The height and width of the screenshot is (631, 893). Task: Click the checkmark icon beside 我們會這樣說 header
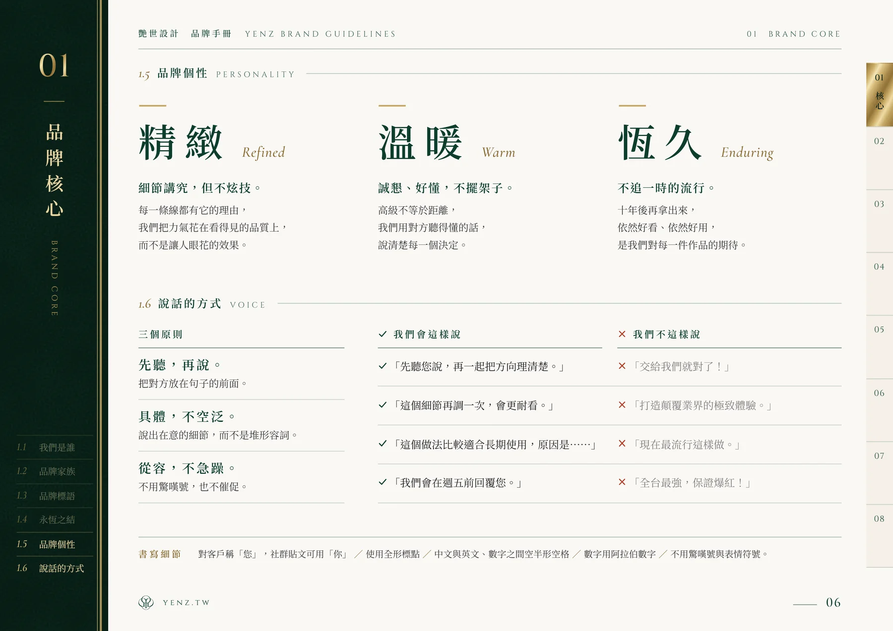(x=383, y=334)
